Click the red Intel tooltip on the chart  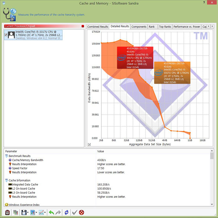click(135, 58)
